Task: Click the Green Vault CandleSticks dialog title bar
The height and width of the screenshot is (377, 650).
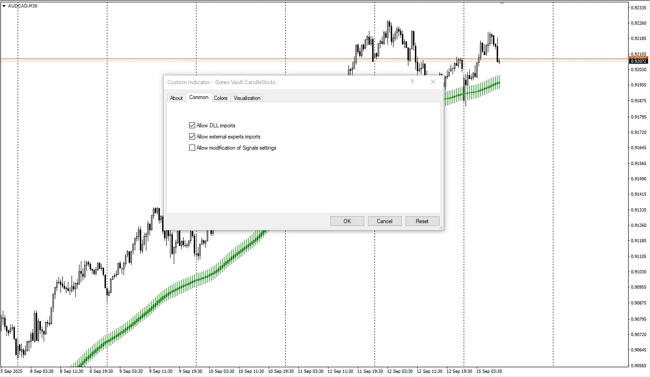Action: (279, 82)
